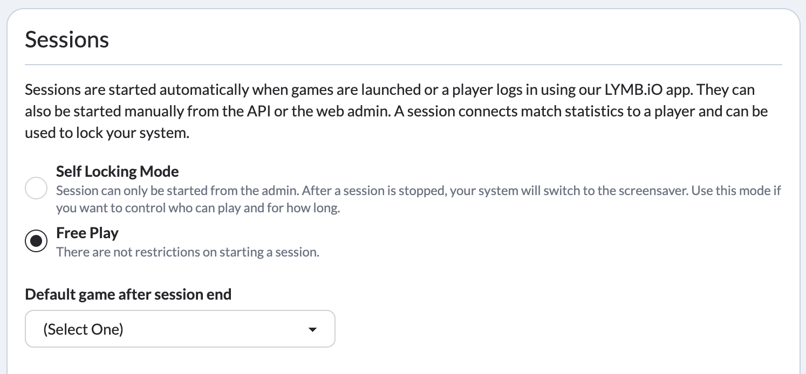Click the filled Free Play radio circle
Image resolution: width=806 pixels, height=374 pixels.
click(36, 241)
